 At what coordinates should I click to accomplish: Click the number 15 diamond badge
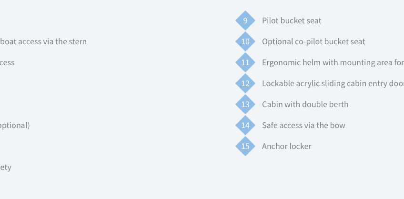[245, 146]
